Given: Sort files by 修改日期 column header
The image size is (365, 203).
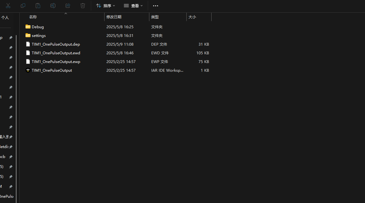Looking at the screenshot, I should point(114,17).
